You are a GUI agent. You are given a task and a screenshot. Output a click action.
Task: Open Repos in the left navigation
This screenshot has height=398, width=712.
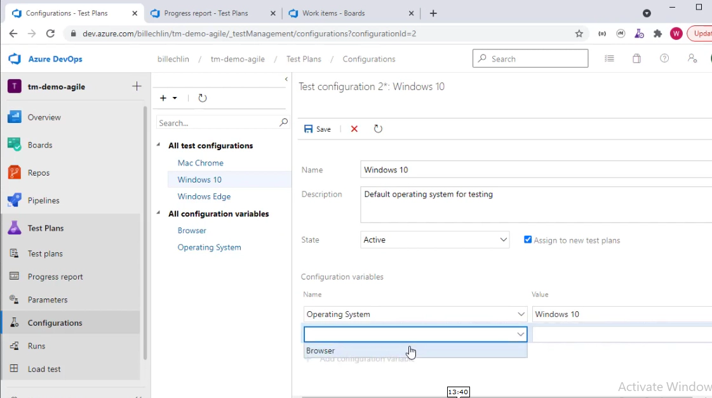click(x=38, y=172)
